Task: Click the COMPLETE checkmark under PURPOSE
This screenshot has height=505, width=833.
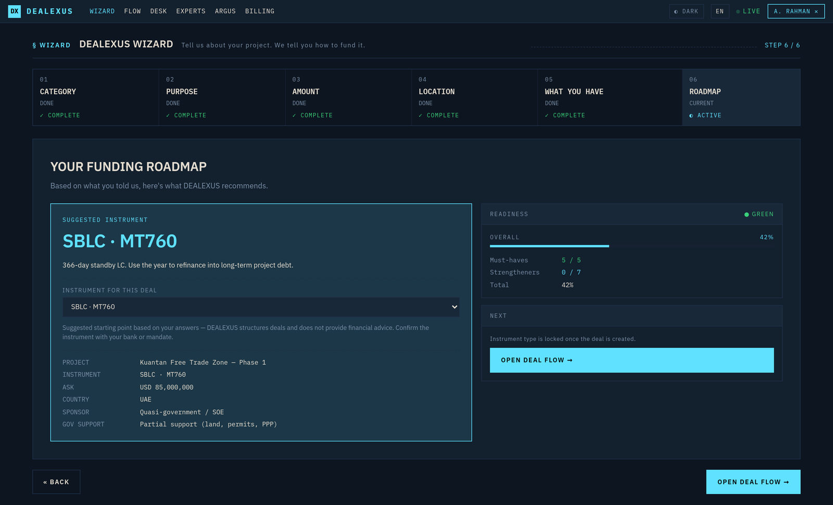Action: 186,115
